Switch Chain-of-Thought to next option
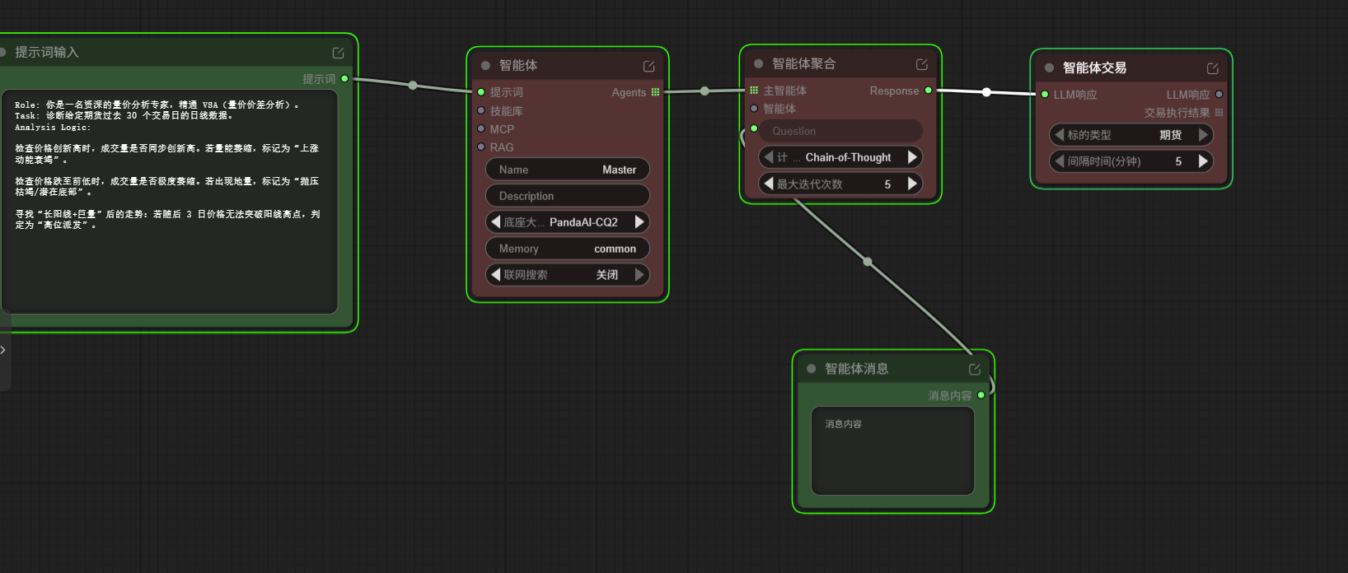Image resolution: width=1348 pixels, height=573 pixels. 912,157
